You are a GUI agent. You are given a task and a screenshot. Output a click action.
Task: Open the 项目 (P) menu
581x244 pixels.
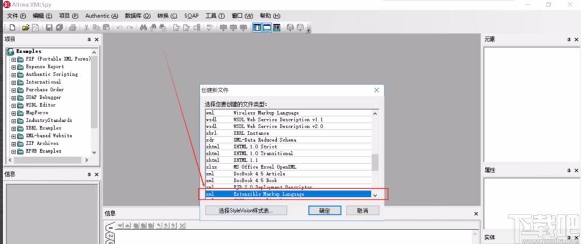point(69,16)
